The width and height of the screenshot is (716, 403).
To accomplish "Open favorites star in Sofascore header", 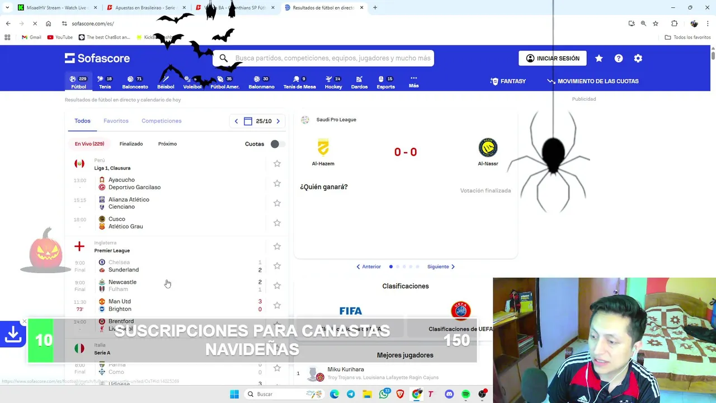I will coord(599,58).
